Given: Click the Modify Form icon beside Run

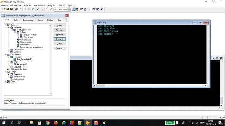Looking at the screenshot, I should click(51, 9).
